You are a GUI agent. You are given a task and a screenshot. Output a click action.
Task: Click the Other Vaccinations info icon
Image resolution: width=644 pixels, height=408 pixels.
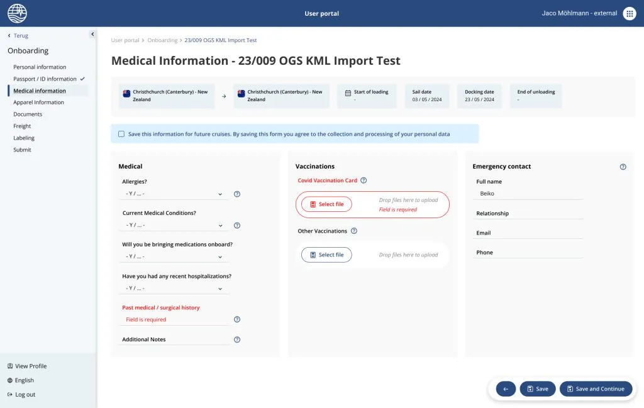click(x=353, y=231)
